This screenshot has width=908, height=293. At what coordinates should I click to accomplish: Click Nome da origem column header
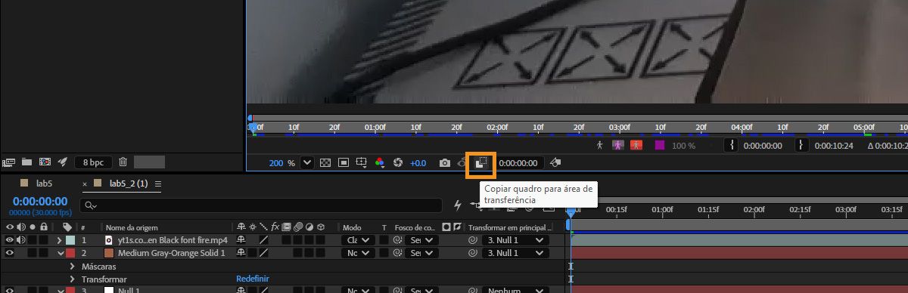click(x=131, y=227)
